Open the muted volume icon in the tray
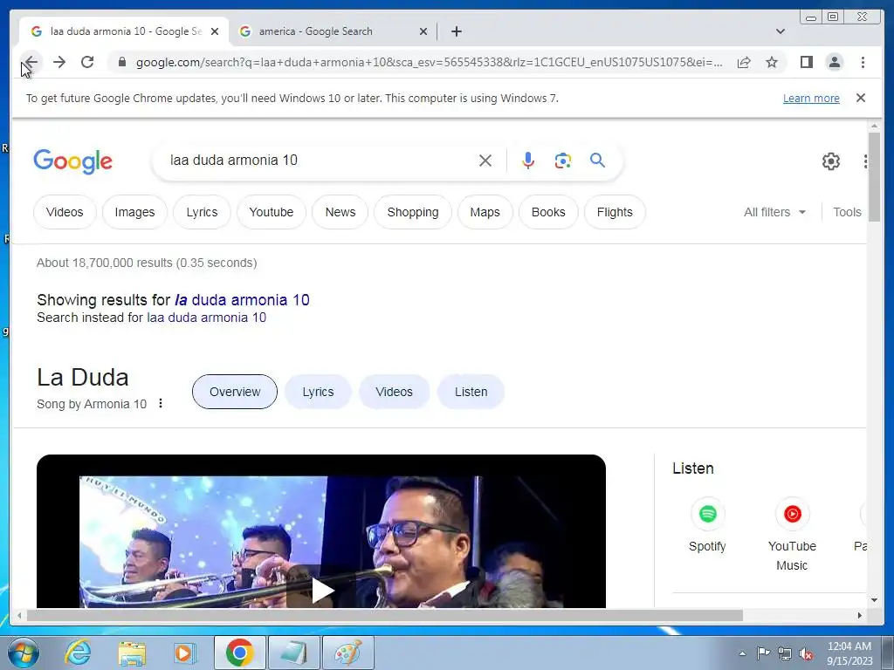This screenshot has width=894, height=670. point(806,653)
